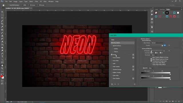Viewport: 183px width, 103px height.
Task: Click the 100% zoom button
Action: pyautogui.click(x=25, y=5)
